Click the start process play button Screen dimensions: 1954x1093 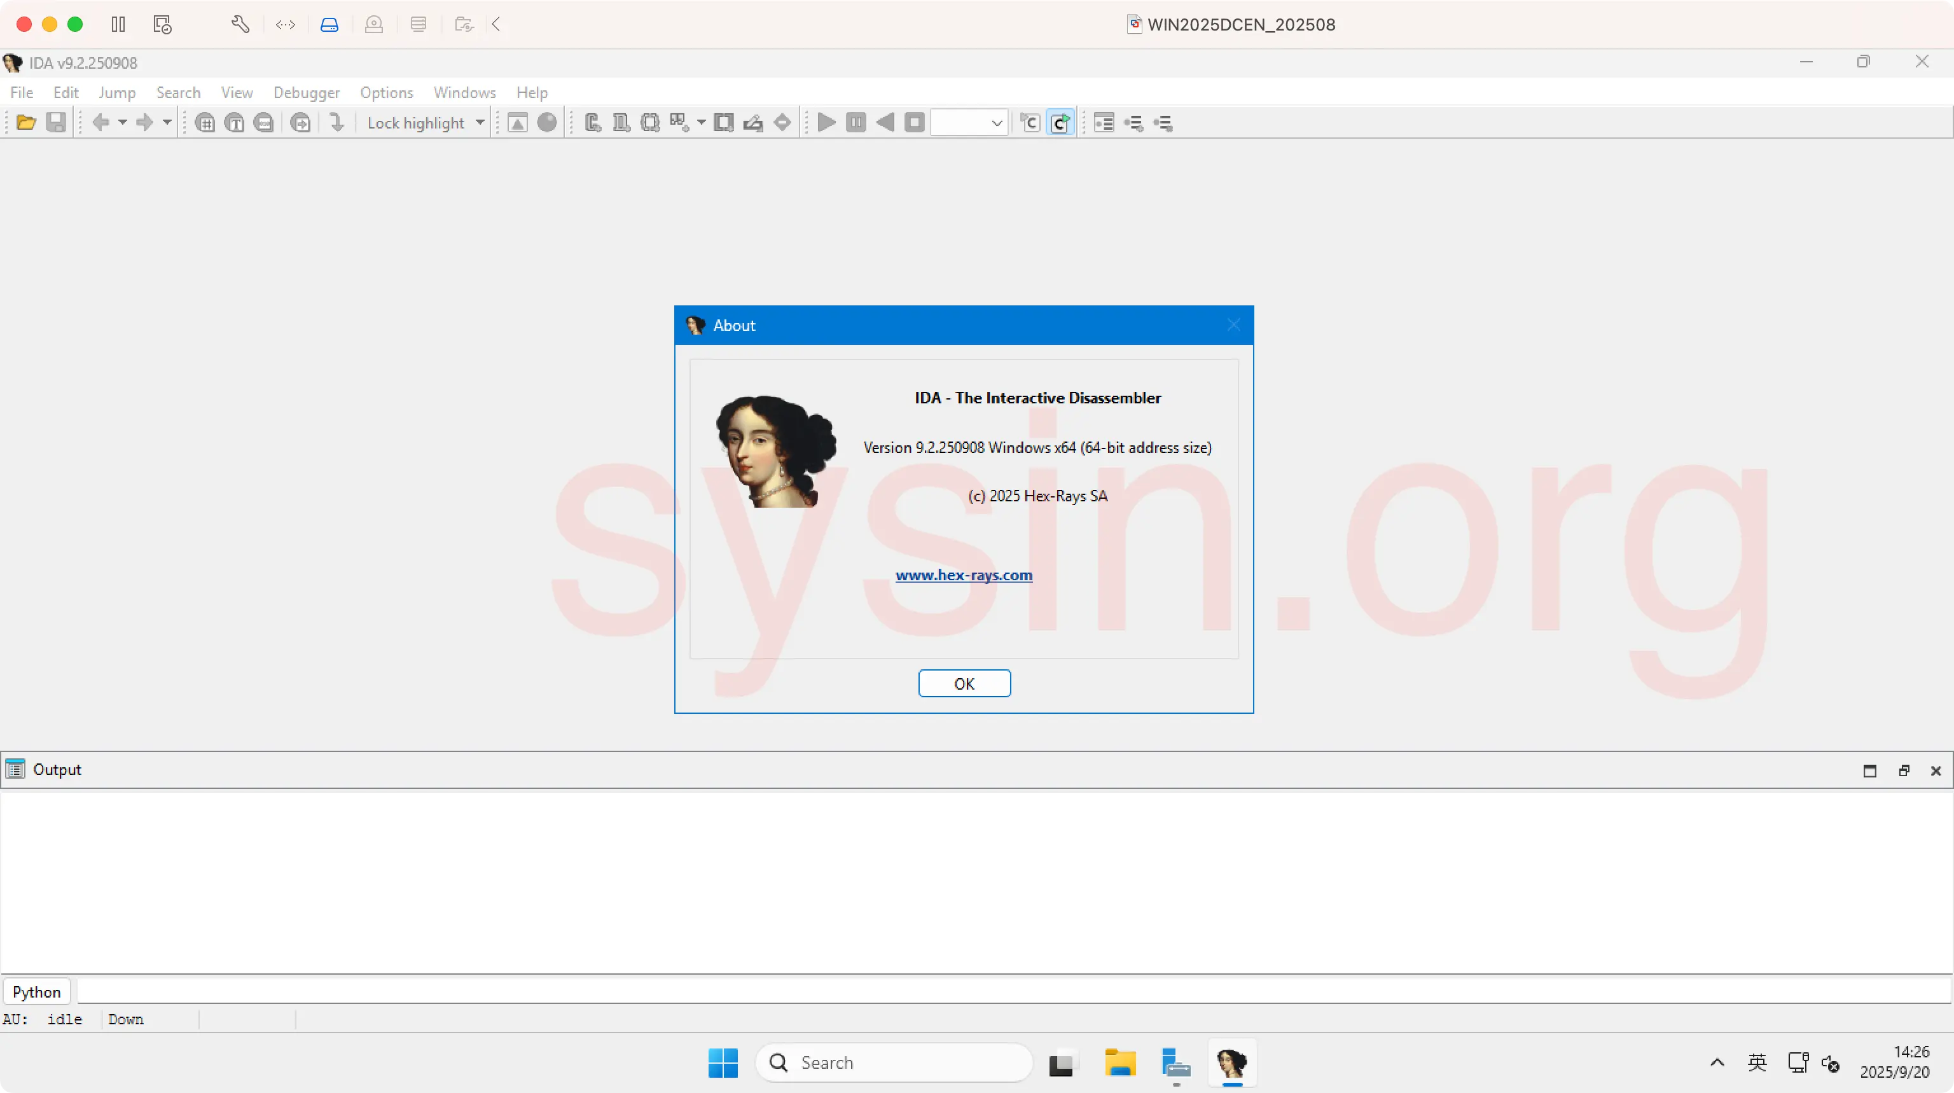(x=827, y=123)
